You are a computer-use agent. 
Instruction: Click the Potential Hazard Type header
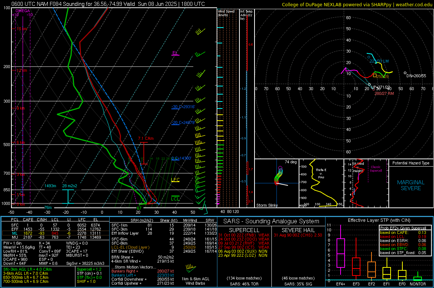coord(411,163)
